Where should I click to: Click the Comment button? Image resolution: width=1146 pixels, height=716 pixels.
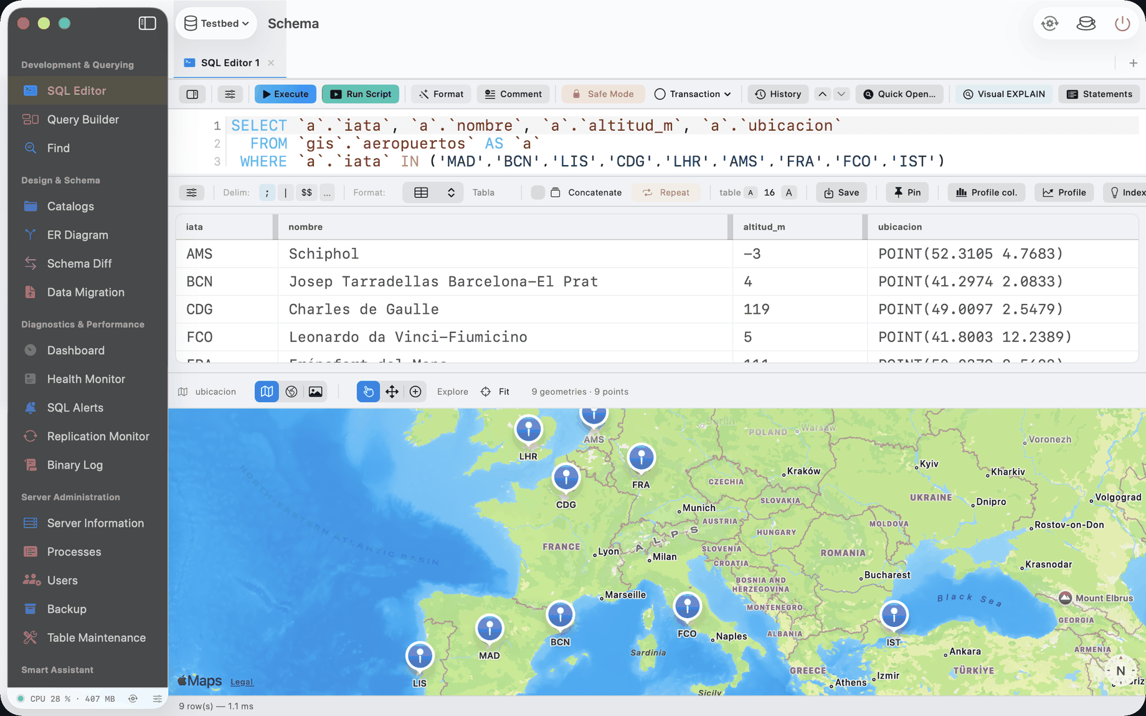(x=513, y=94)
